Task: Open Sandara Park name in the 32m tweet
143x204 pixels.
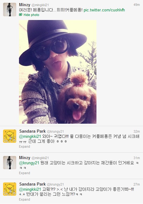Action: click(x=32, y=131)
